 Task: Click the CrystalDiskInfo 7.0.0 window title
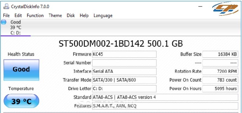30,7
